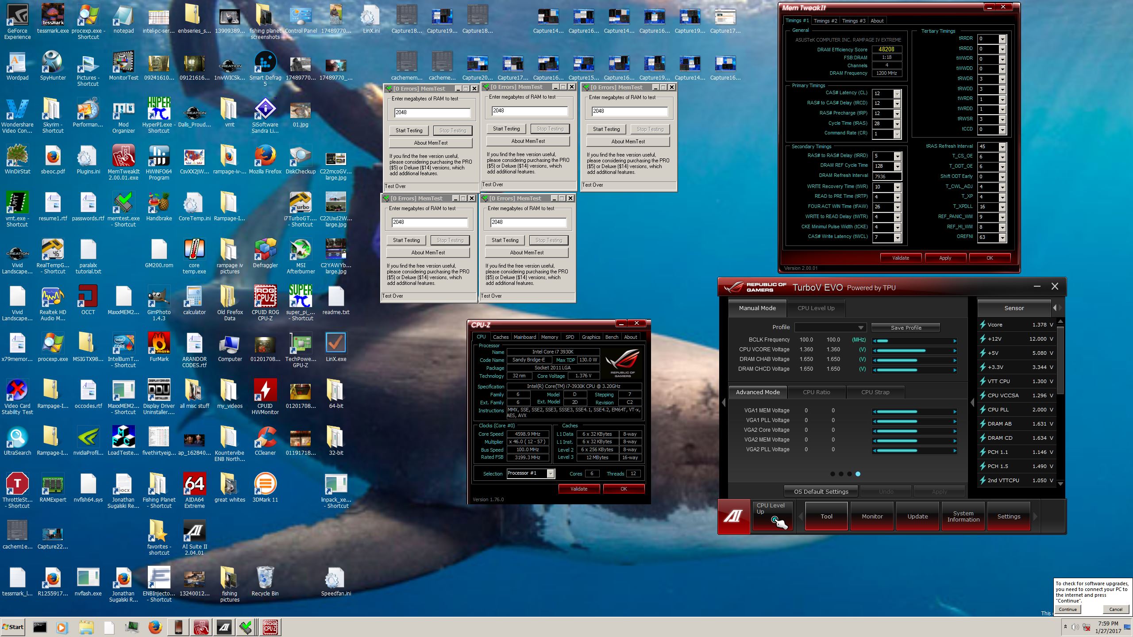Open System Information in AI Suite bar
The image size is (1133, 637).
pyautogui.click(x=963, y=516)
